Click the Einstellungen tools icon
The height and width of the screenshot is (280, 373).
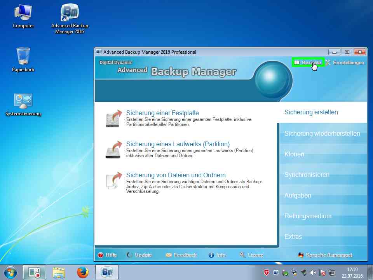tap(328, 62)
